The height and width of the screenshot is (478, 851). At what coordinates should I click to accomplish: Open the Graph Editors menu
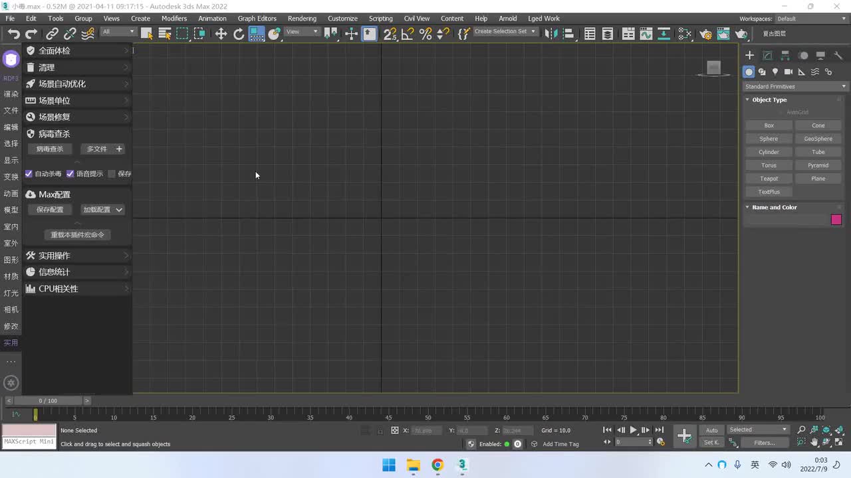pyautogui.click(x=257, y=19)
